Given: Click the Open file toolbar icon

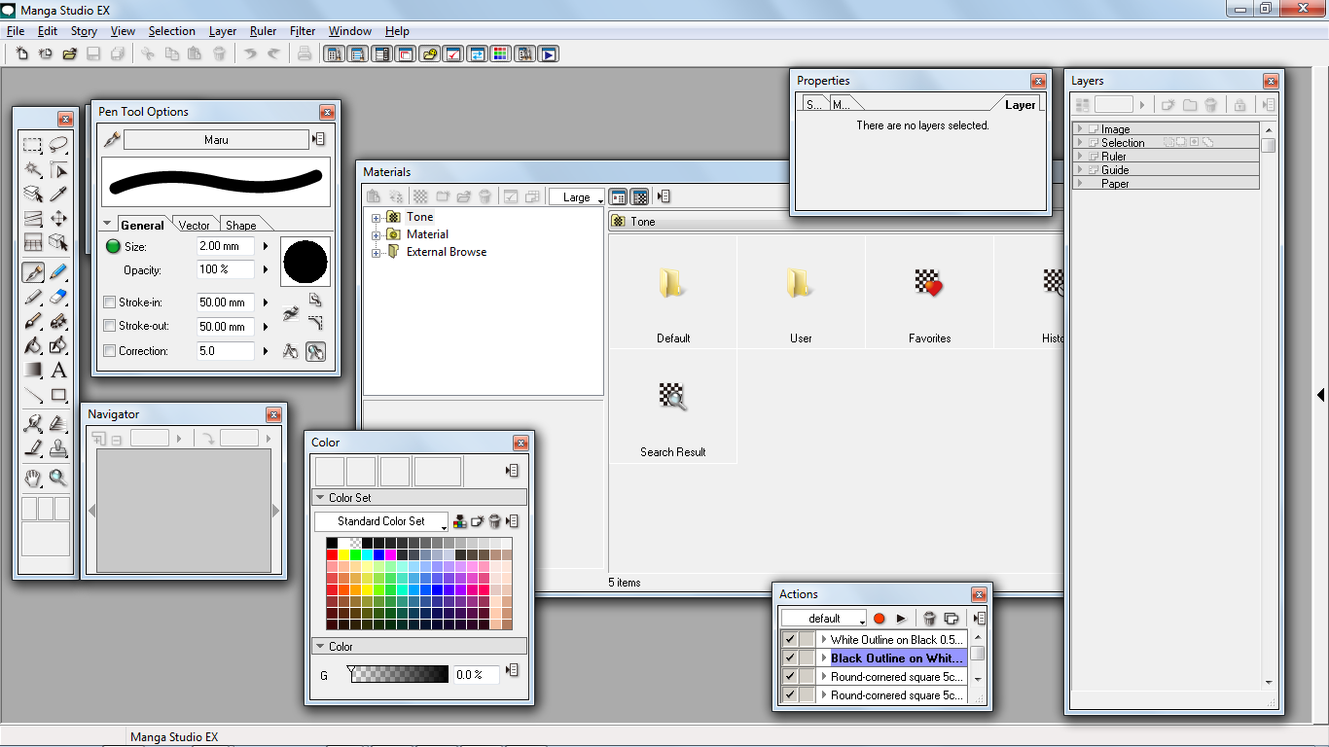Looking at the screenshot, I should tap(69, 53).
